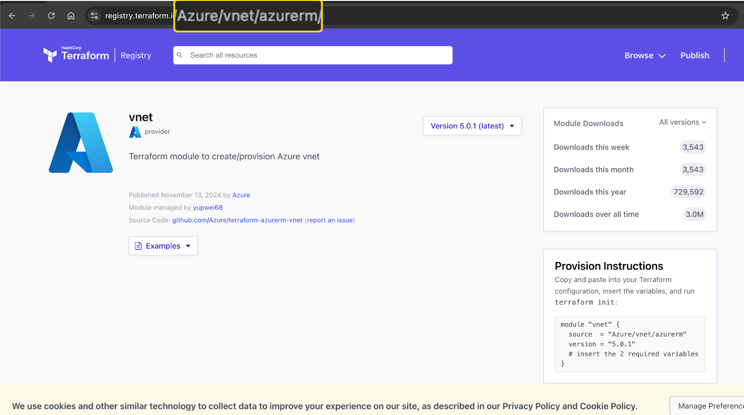Click the browser back arrow

pyautogui.click(x=12, y=16)
